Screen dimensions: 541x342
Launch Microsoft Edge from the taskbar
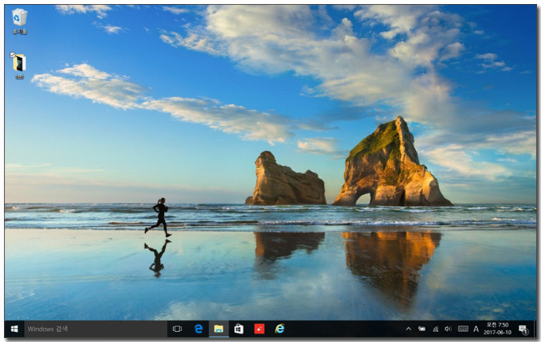198,329
